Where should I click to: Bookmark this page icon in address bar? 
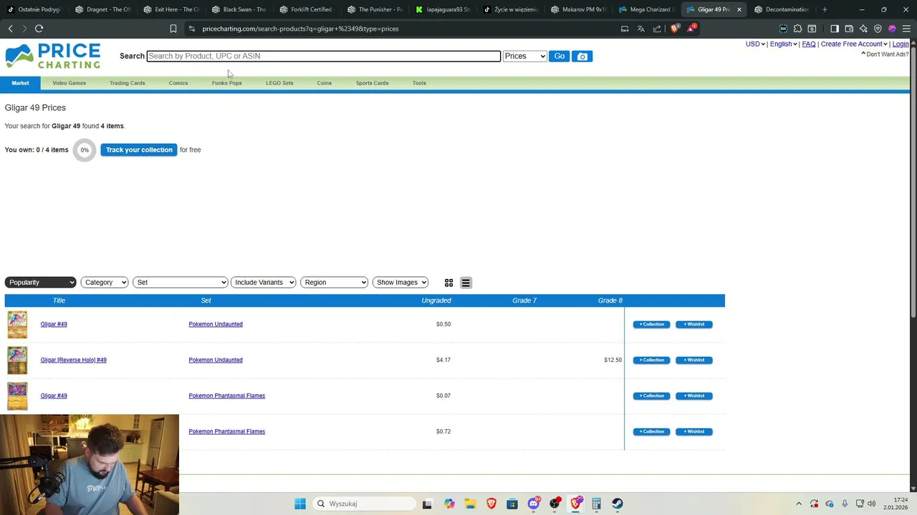[x=173, y=29]
